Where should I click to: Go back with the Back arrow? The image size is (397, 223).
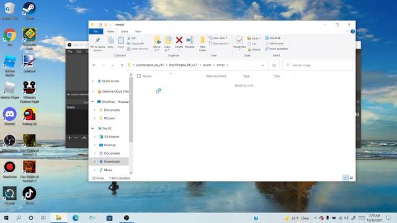tap(94, 65)
